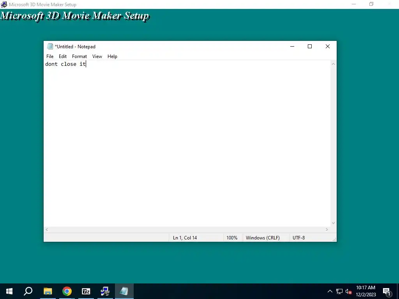Click the 3D Movie Maker Setup title icon
The width and height of the screenshot is (399, 299).
(4, 4)
